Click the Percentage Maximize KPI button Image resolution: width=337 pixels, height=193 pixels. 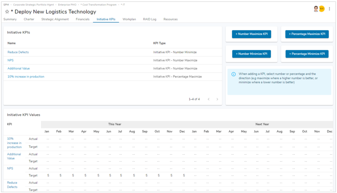pos(307,34)
